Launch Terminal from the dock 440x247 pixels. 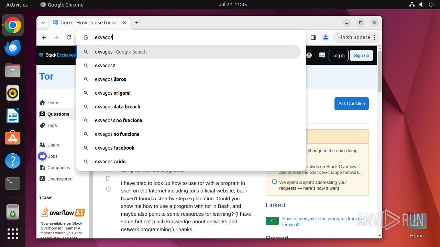point(13,184)
